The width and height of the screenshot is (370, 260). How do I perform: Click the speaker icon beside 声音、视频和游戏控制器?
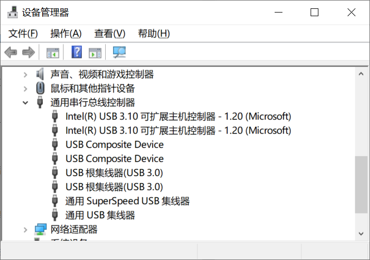tap(41, 74)
